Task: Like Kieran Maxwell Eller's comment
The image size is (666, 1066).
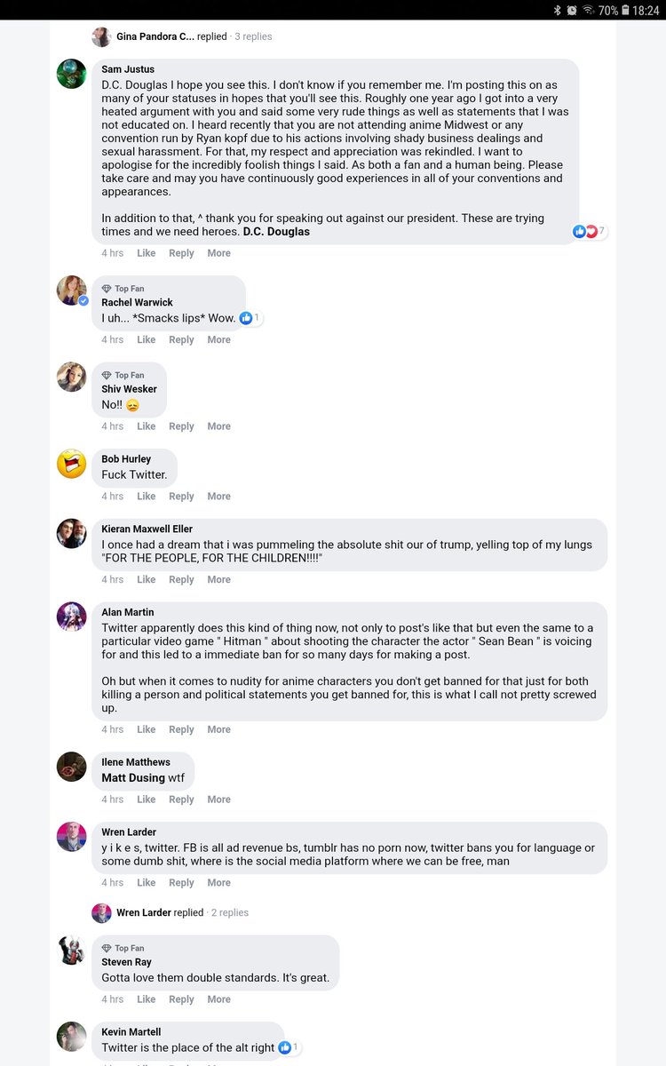Action: coord(147,579)
